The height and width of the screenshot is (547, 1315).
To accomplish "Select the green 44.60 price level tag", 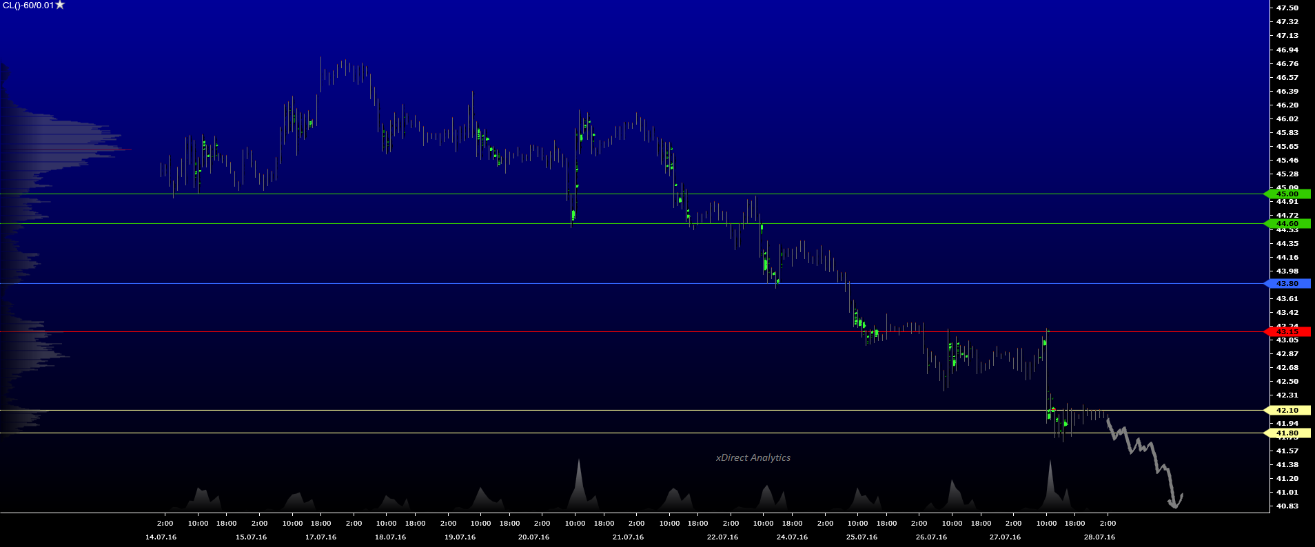I will [x=1287, y=224].
